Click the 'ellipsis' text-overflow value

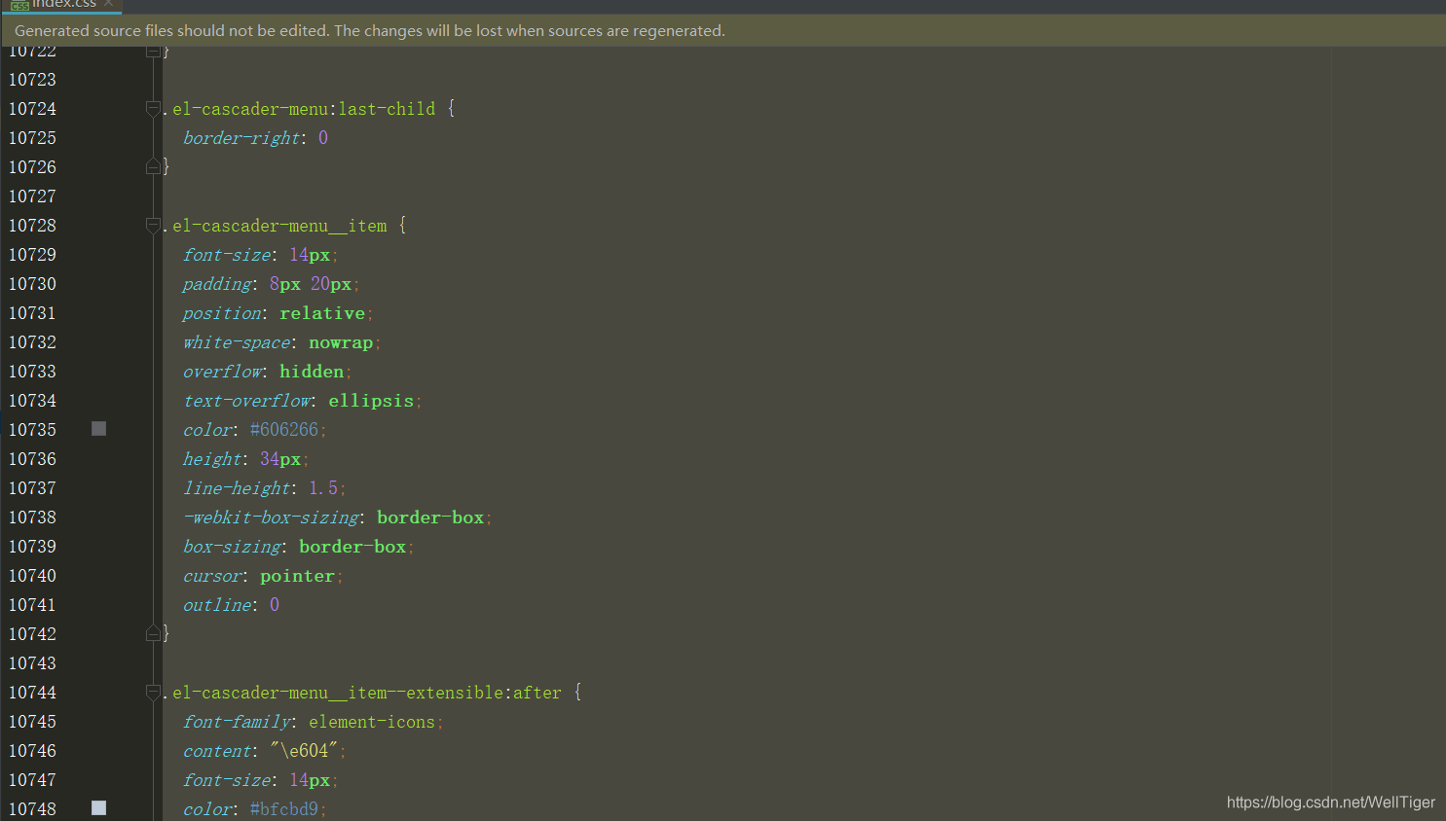click(x=371, y=401)
